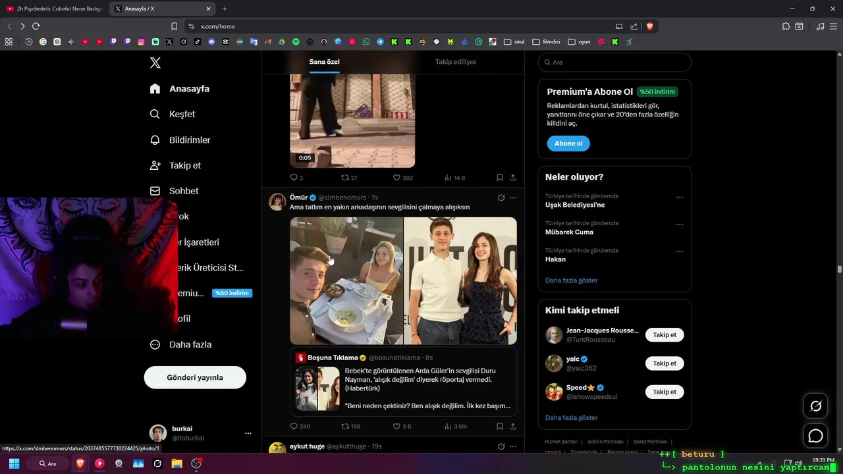Repost Ömür's post (158 reposts)
The image size is (843, 474).
click(351, 427)
